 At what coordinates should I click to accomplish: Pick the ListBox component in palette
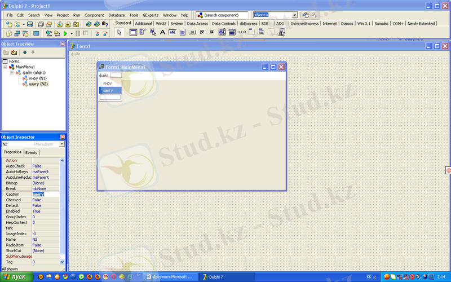click(x=222, y=32)
